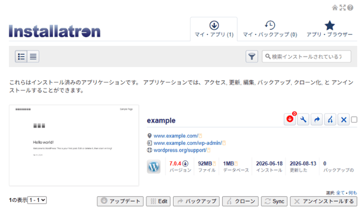Click the version 7.0.4 update link
364x214 pixels.
point(175,163)
